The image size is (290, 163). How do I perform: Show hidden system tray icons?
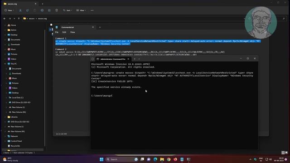[250, 159]
